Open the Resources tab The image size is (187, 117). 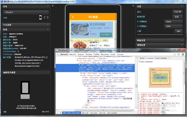pyautogui.click(x=105, y=54)
